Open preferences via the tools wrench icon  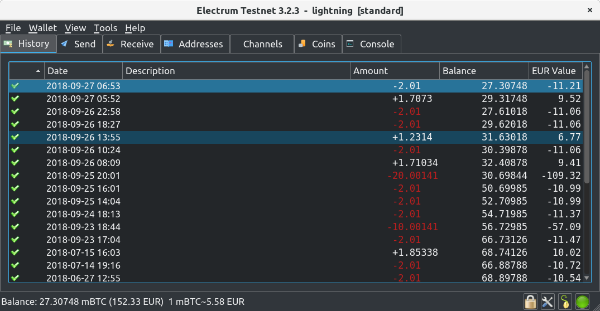[548, 302]
